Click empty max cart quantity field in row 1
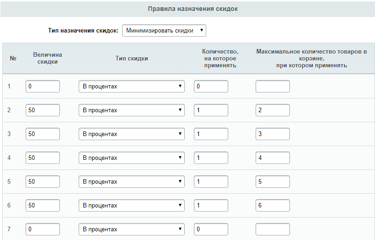Screen dimensions: 375x240 tap(273, 86)
